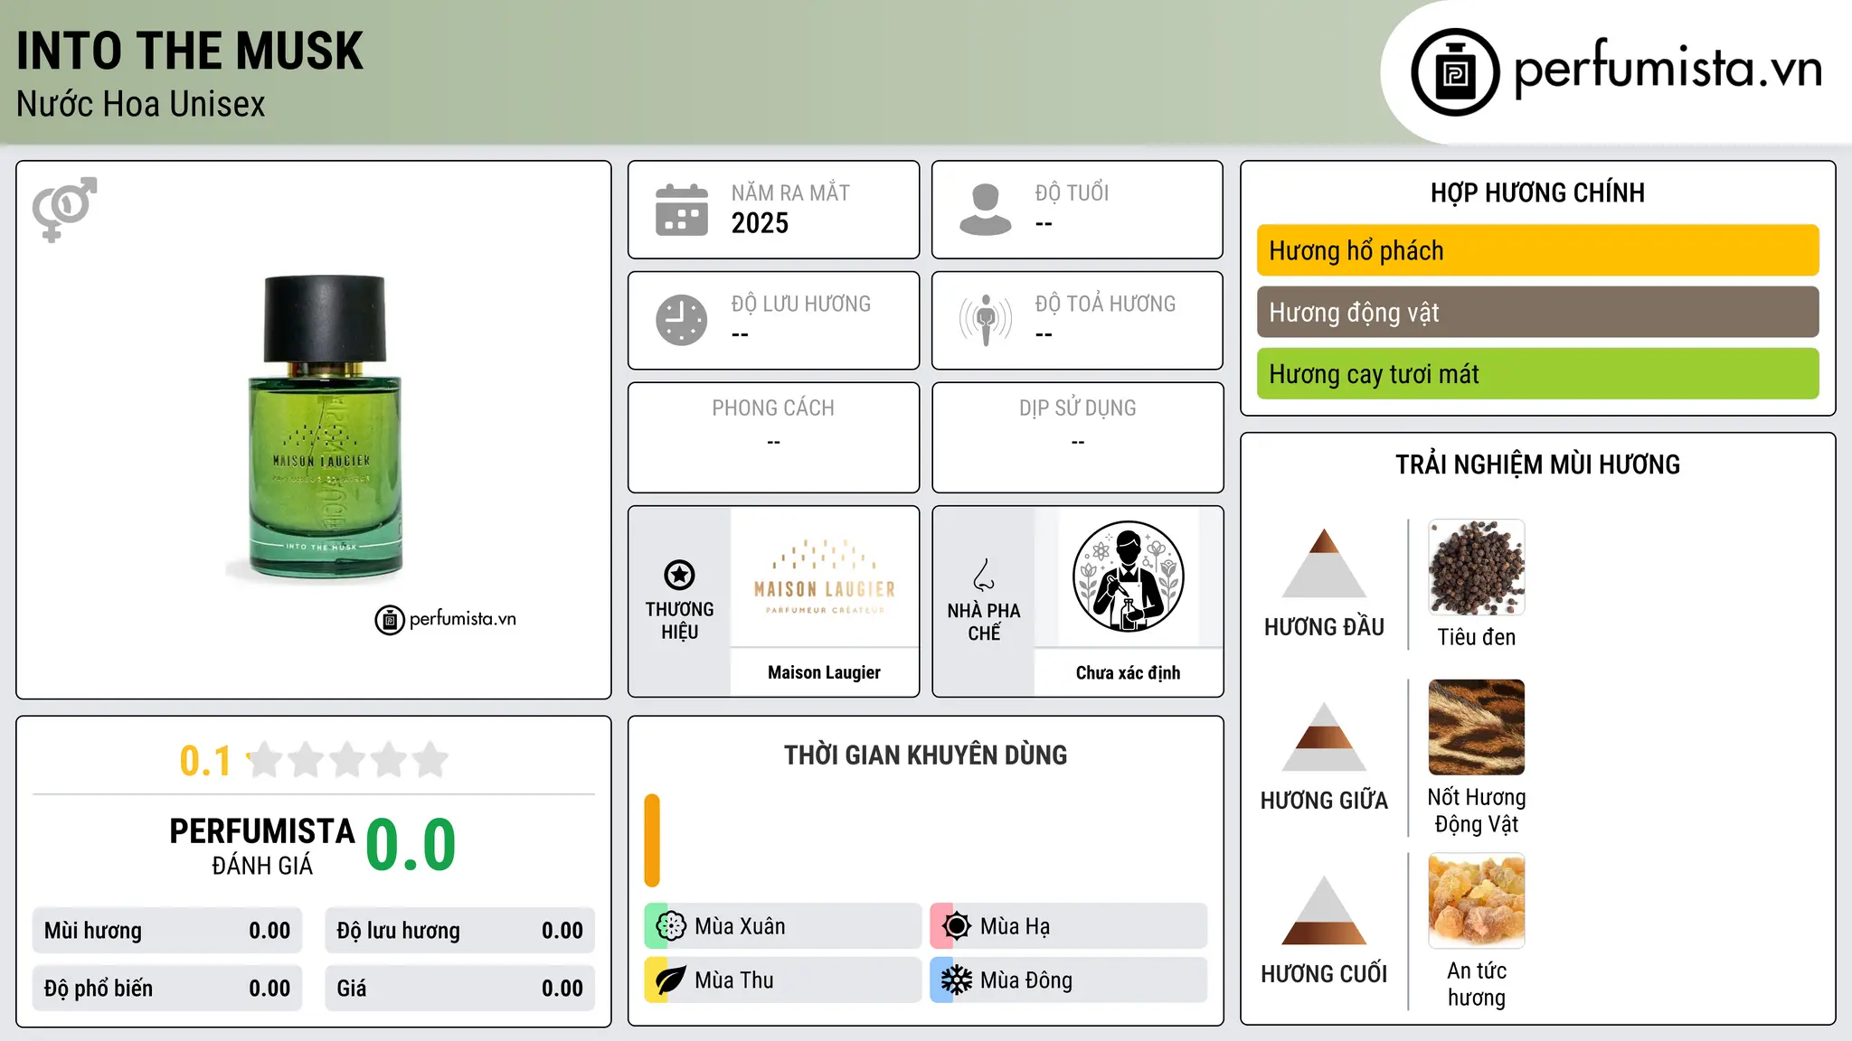This screenshot has height=1041, width=1852.
Task: Click the Hương cuối pyramid icon
Action: click(x=1324, y=910)
